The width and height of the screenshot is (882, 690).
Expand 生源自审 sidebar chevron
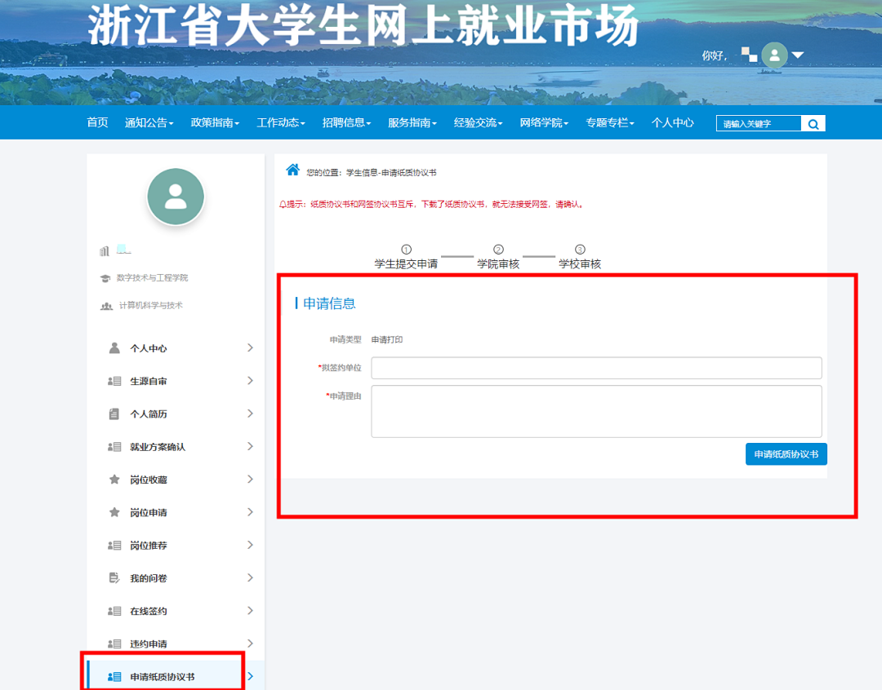250,381
